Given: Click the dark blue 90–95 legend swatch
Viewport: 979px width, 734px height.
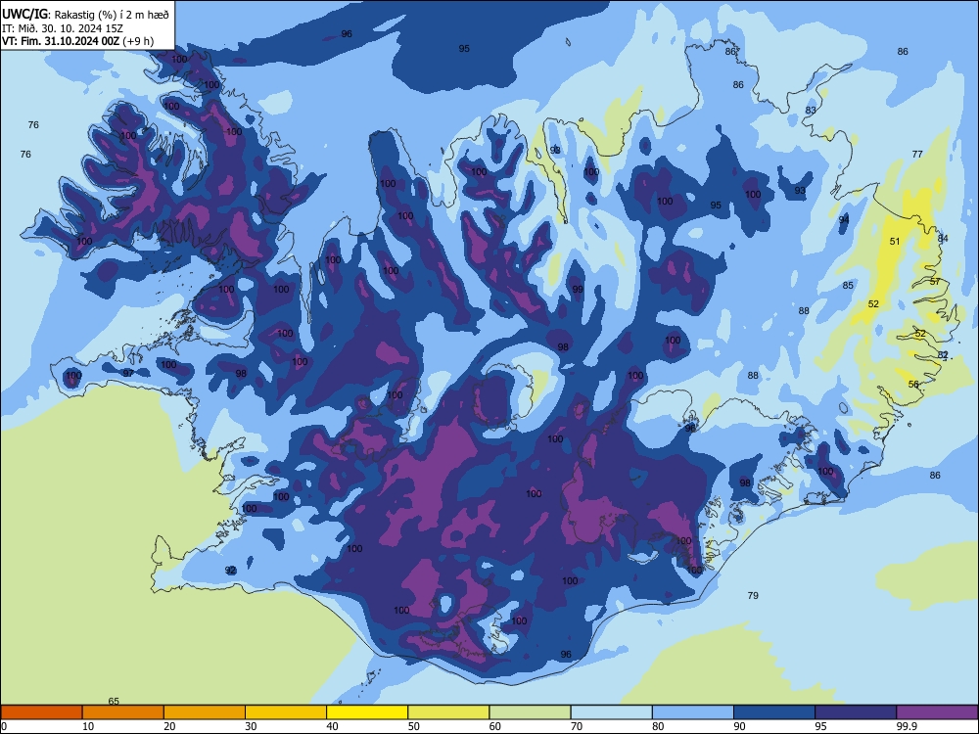Looking at the screenshot, I should (x=774, y=712).
